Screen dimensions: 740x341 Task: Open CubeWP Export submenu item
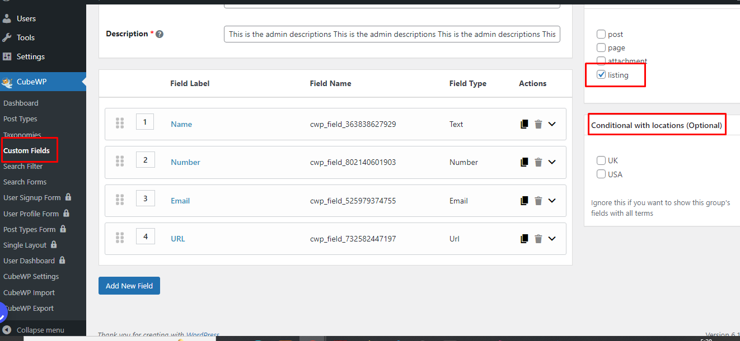coord(29,308)
